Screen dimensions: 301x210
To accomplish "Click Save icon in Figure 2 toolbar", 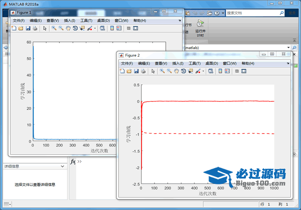I will (x=136, y=71).
